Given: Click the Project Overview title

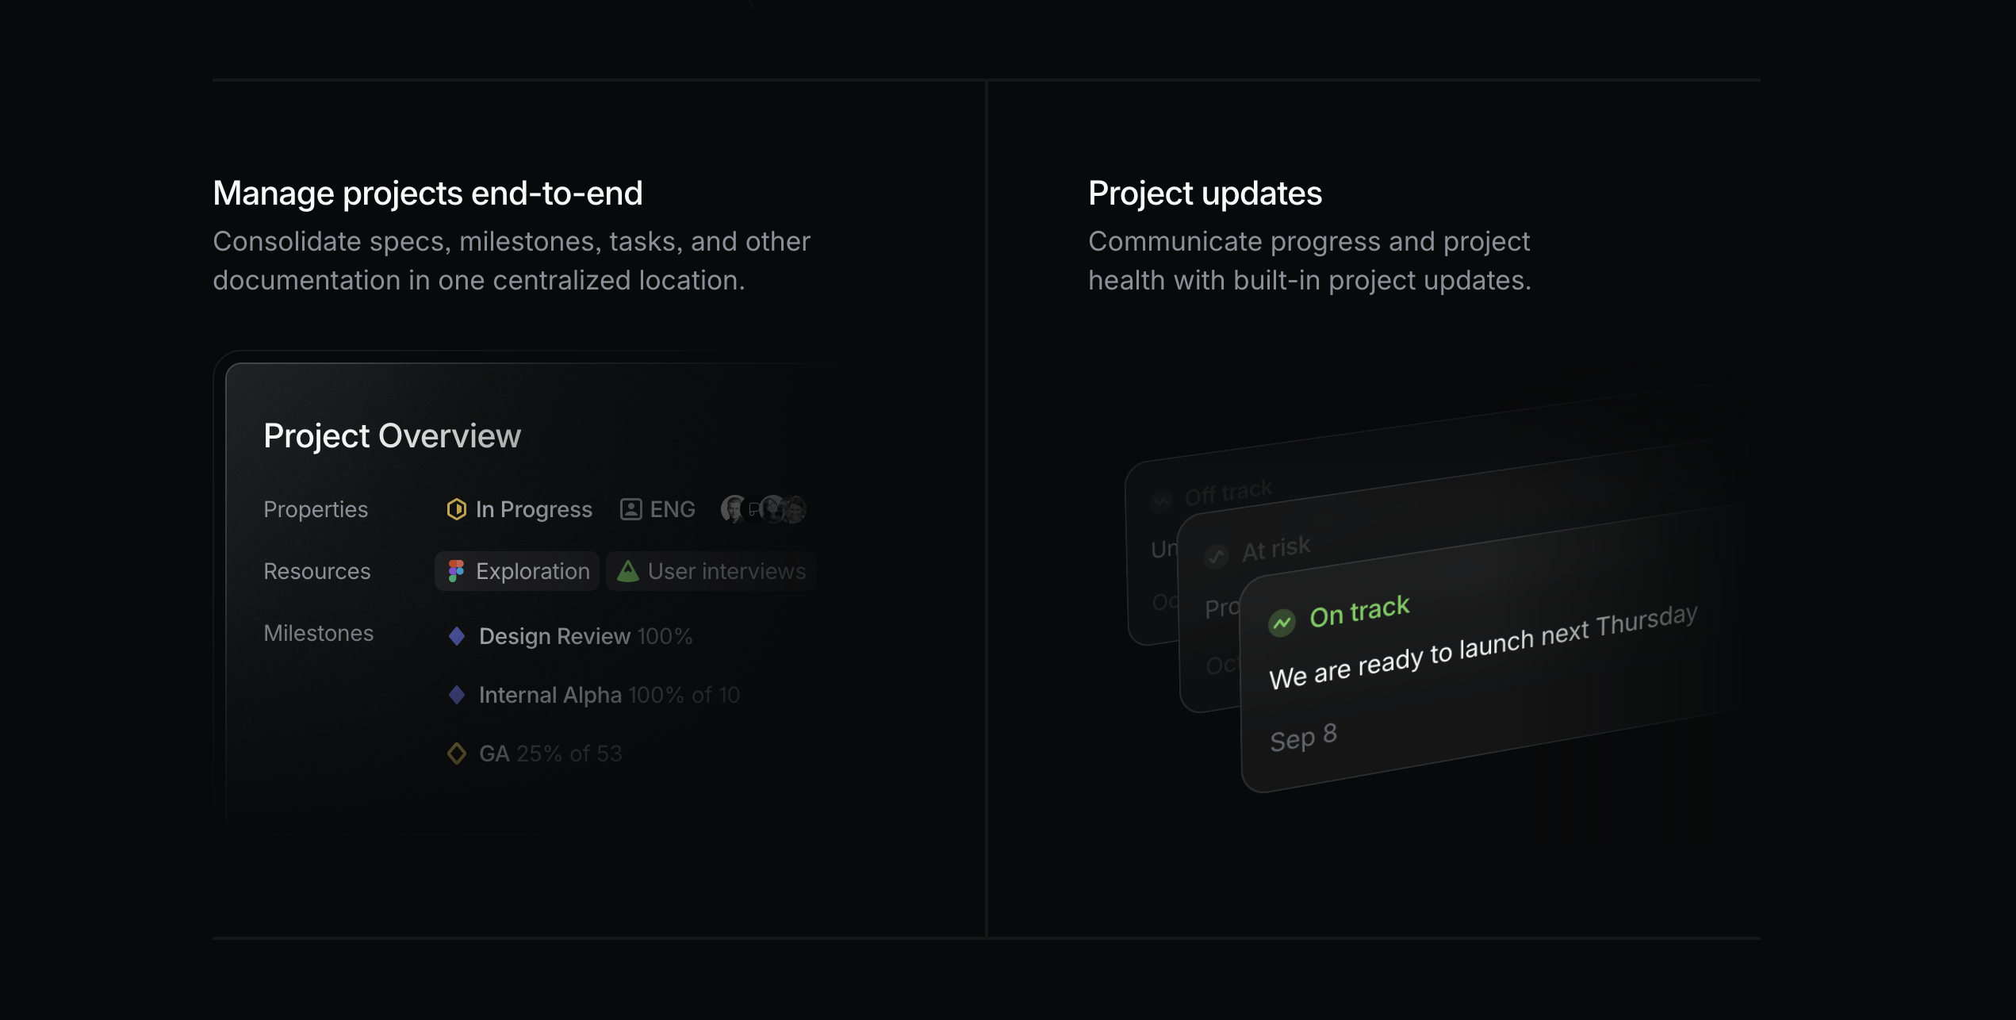Looking at the screenshot, I should (392, 436).
